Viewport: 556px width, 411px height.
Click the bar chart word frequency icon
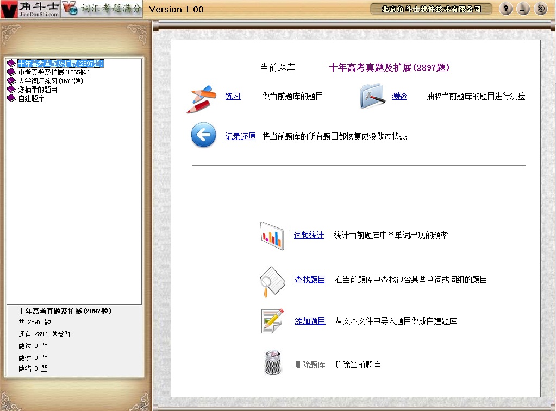coord(272,236)
